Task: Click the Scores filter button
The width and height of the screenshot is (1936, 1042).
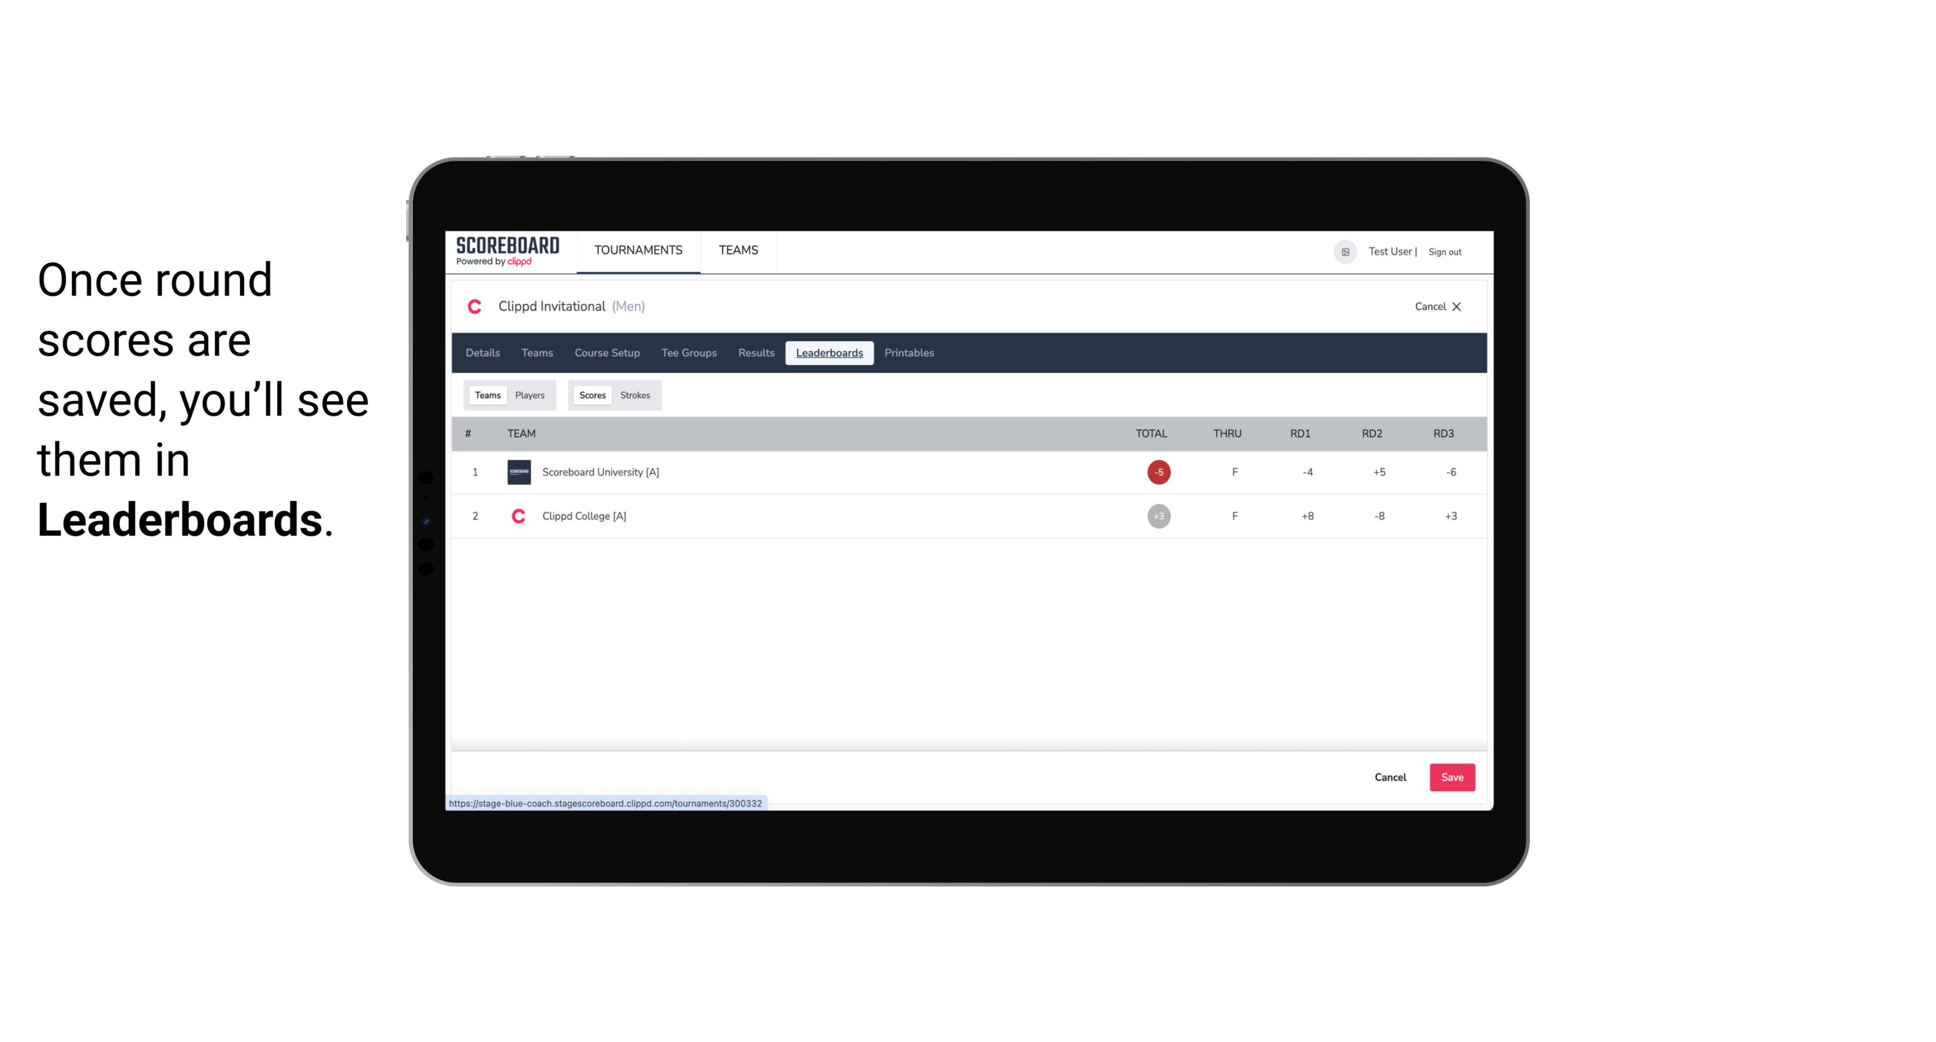Action: coord(591,394)
